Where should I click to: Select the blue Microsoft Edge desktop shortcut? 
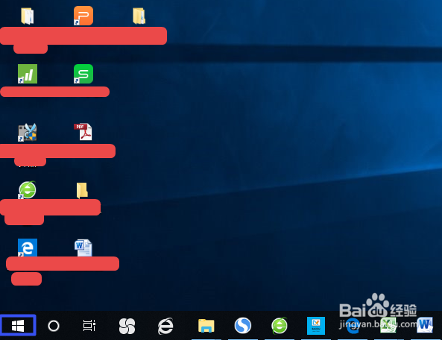point(28,248)
